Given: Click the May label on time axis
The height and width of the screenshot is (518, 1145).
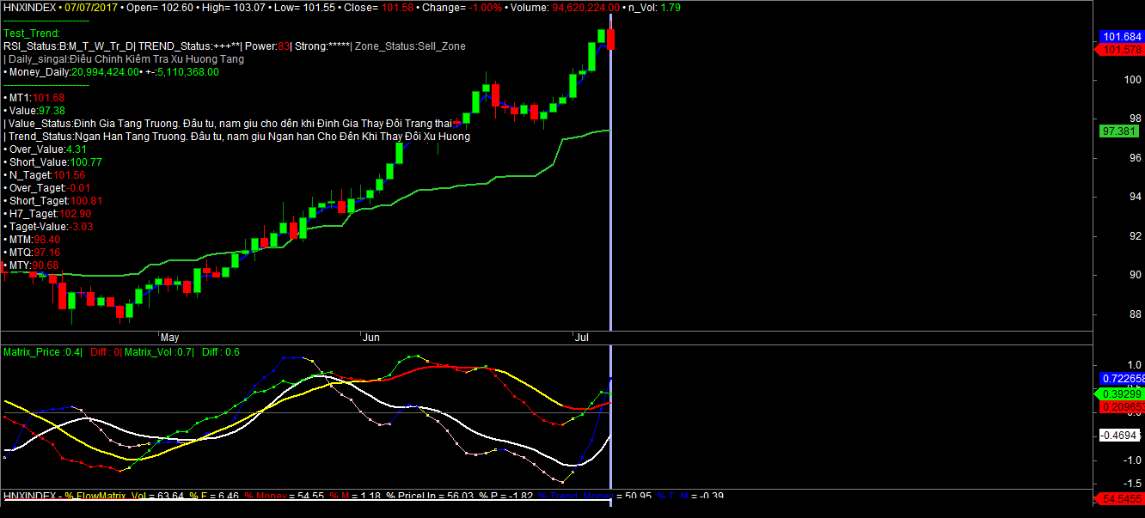Looking at the screenshot, I should [169, 338].
